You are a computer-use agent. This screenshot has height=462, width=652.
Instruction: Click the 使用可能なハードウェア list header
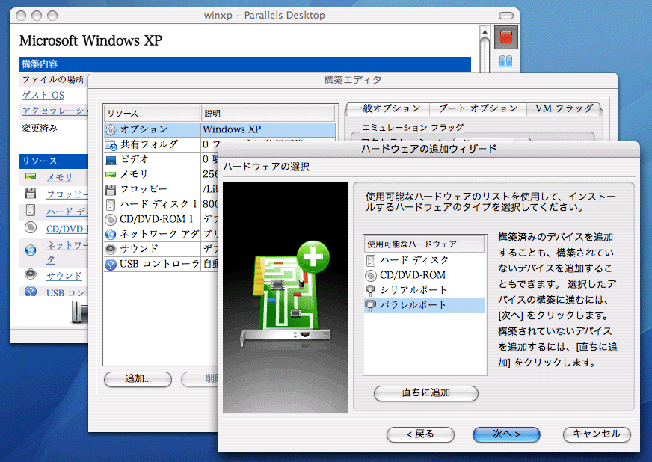425,244
